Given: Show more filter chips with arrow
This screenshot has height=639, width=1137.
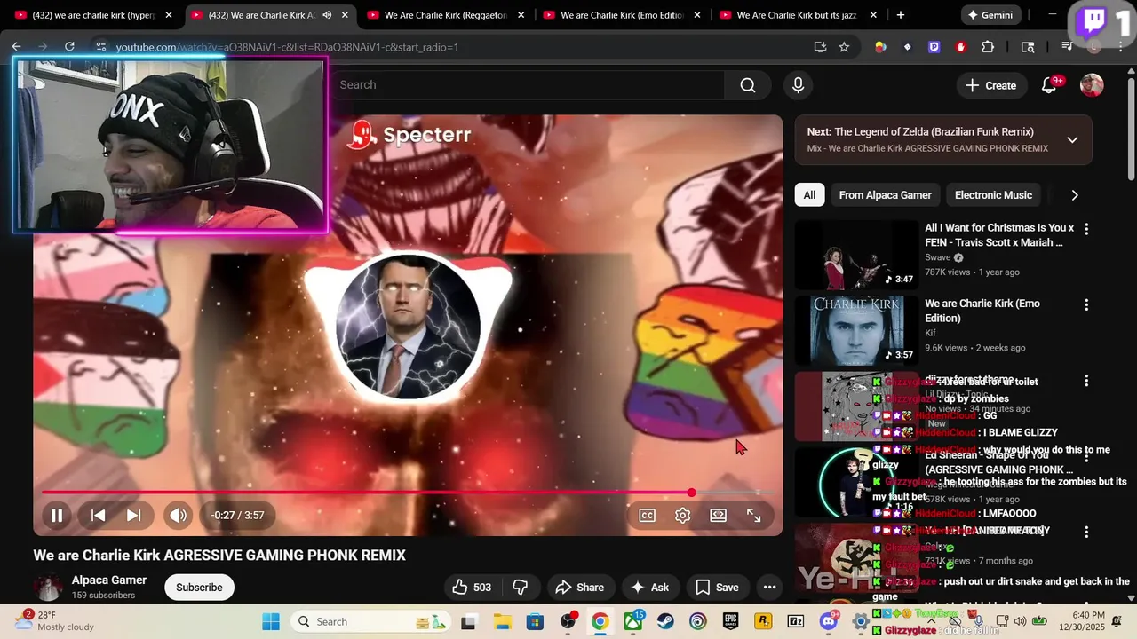Looking at the screenshot, I should [1075, 195].
